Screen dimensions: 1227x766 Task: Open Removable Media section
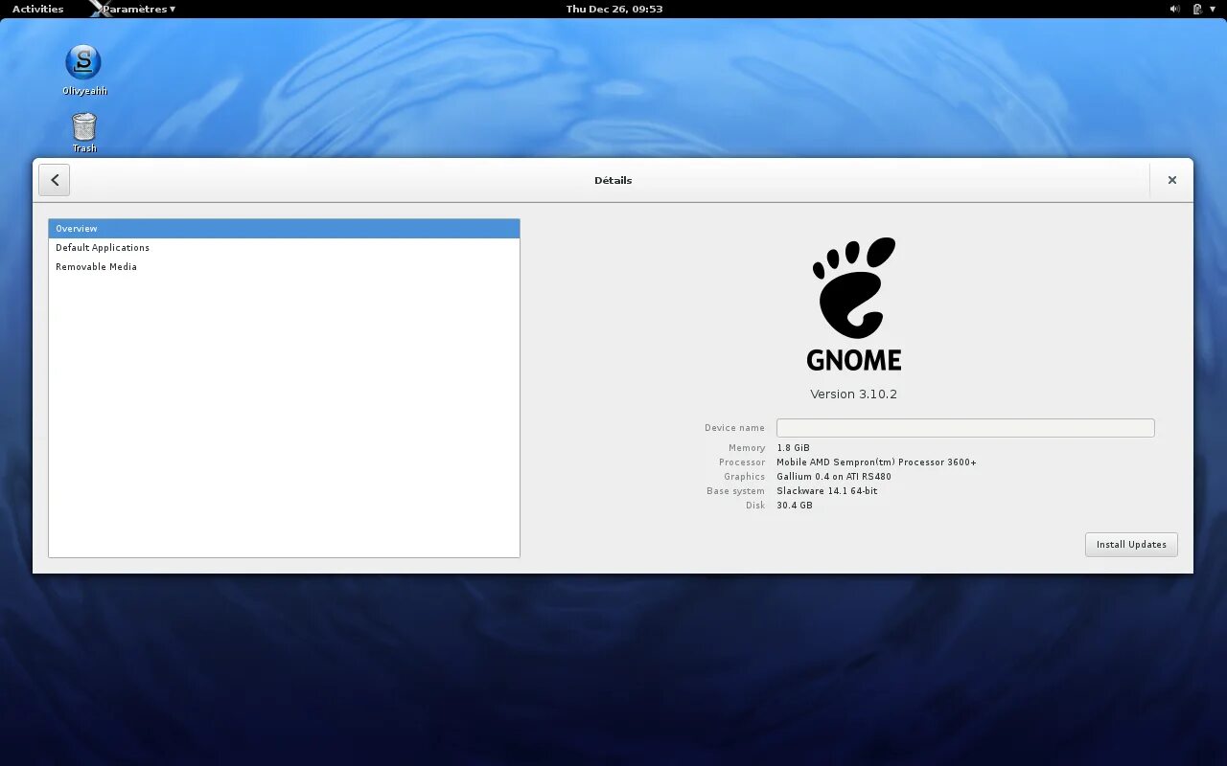click(284, 267)
